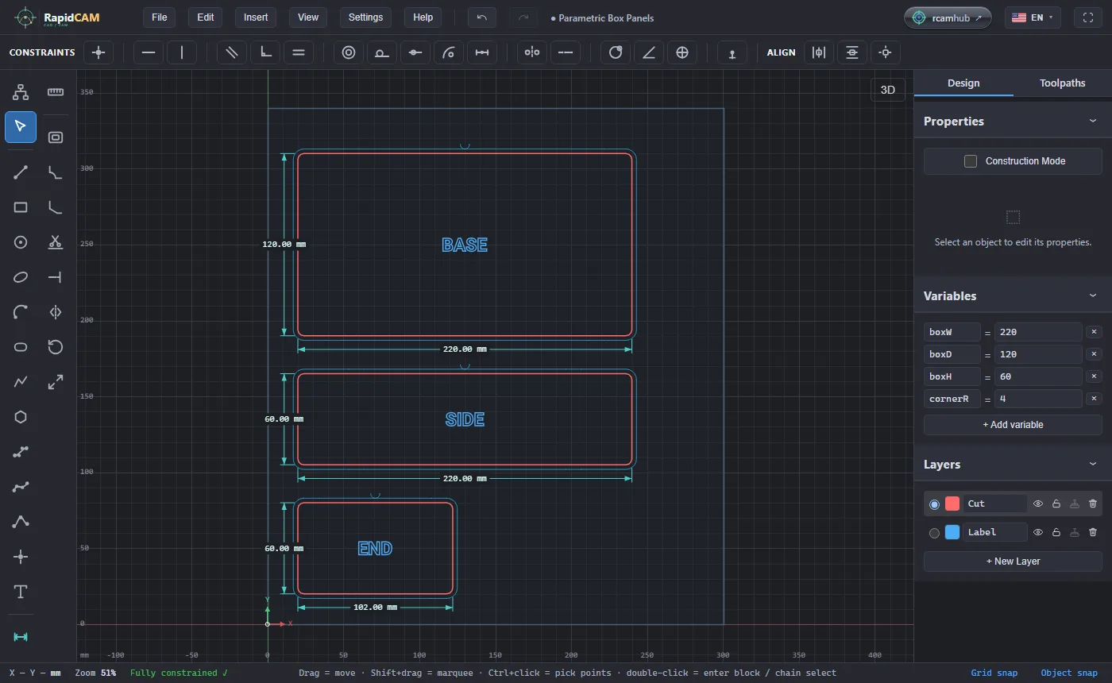
Task: Switch to the Toolpaths tab
Action: pos(1062,83)
